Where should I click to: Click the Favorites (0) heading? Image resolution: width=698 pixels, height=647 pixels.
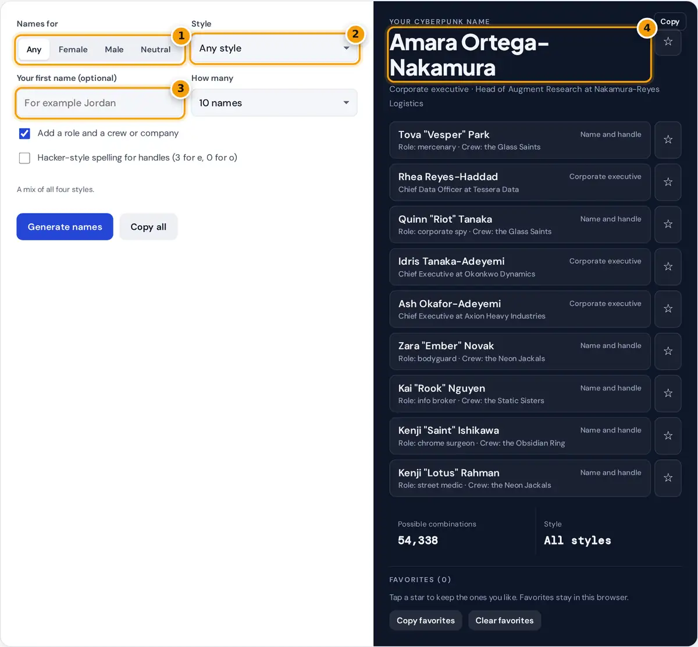pyautogui.click(x=420, y=580)
